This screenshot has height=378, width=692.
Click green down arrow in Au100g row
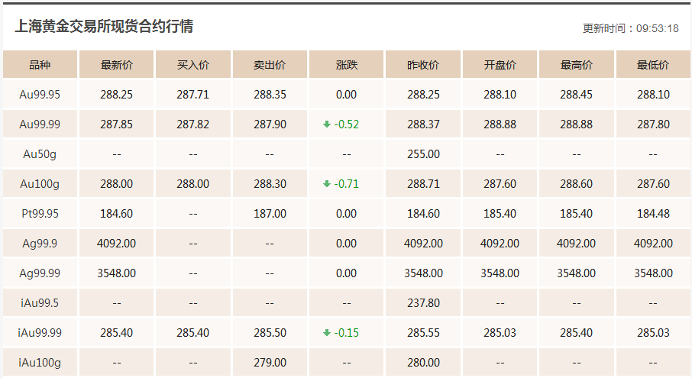tap(327, 184)
